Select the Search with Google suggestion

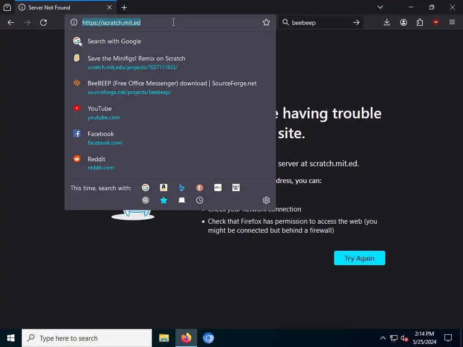170,41
